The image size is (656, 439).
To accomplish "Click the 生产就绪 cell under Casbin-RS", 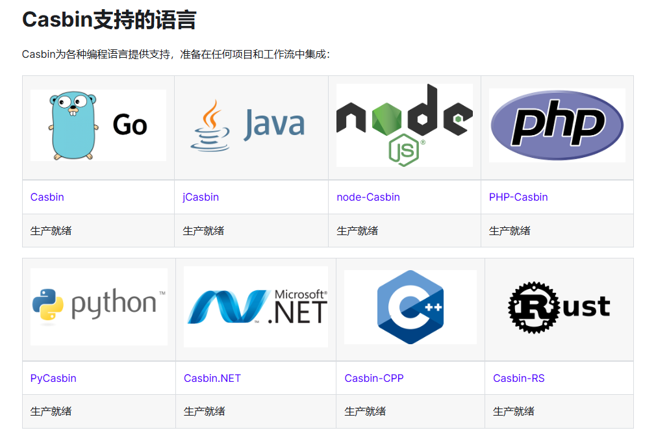I will (510, 412).
